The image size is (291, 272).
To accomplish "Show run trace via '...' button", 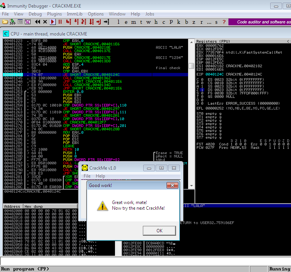I will click(209, 22).
